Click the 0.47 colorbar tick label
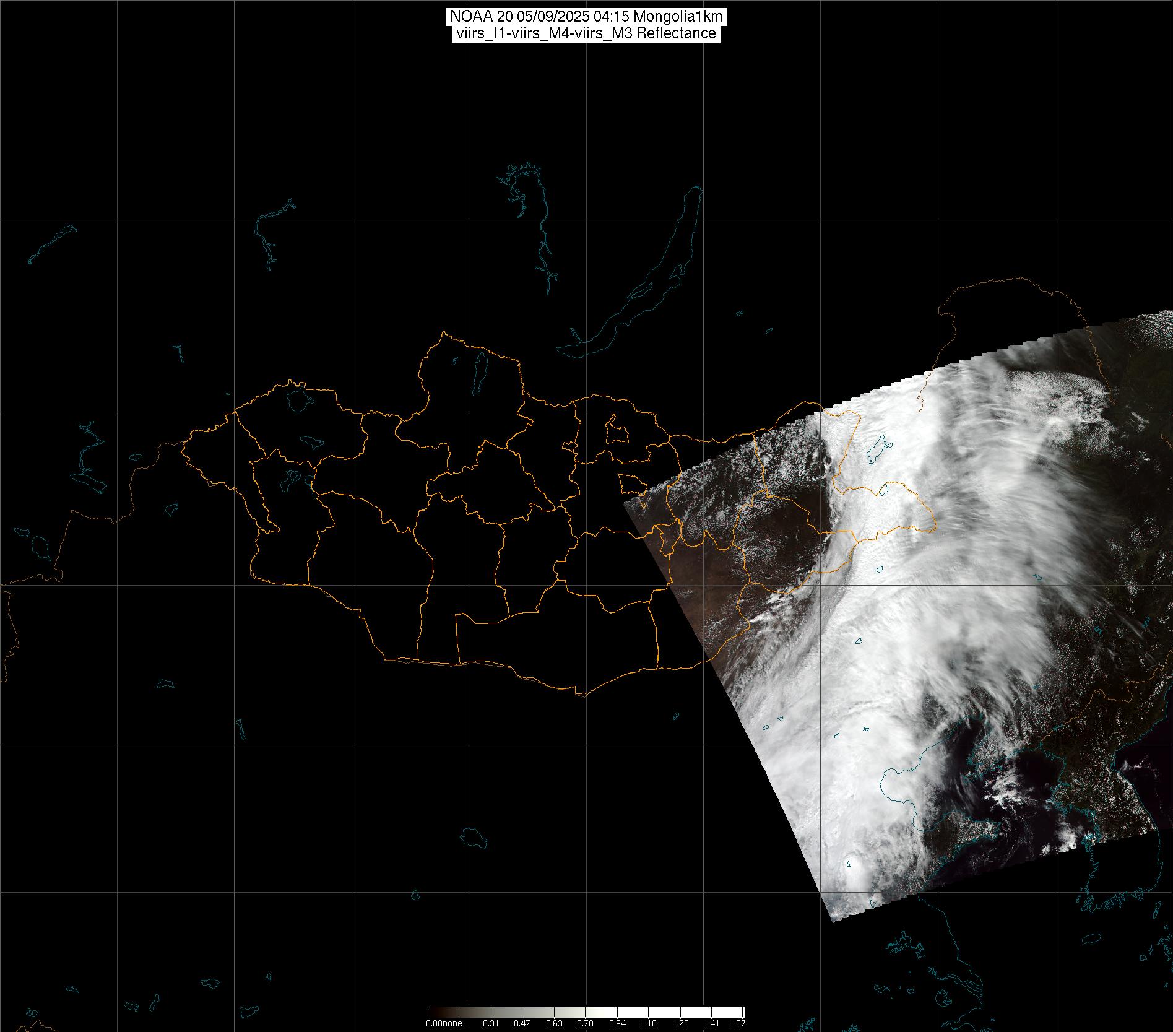 click(x=522, y=1023)
